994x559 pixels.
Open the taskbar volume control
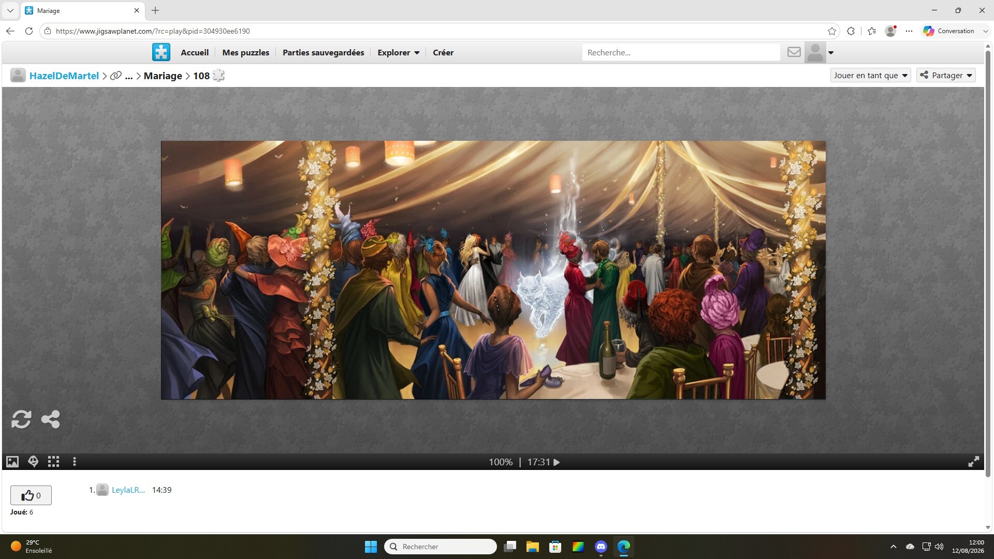pos(939,547)
